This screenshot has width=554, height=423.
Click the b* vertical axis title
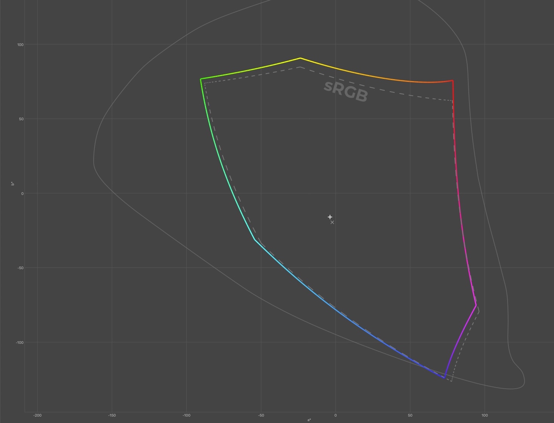tap(12, 184)
